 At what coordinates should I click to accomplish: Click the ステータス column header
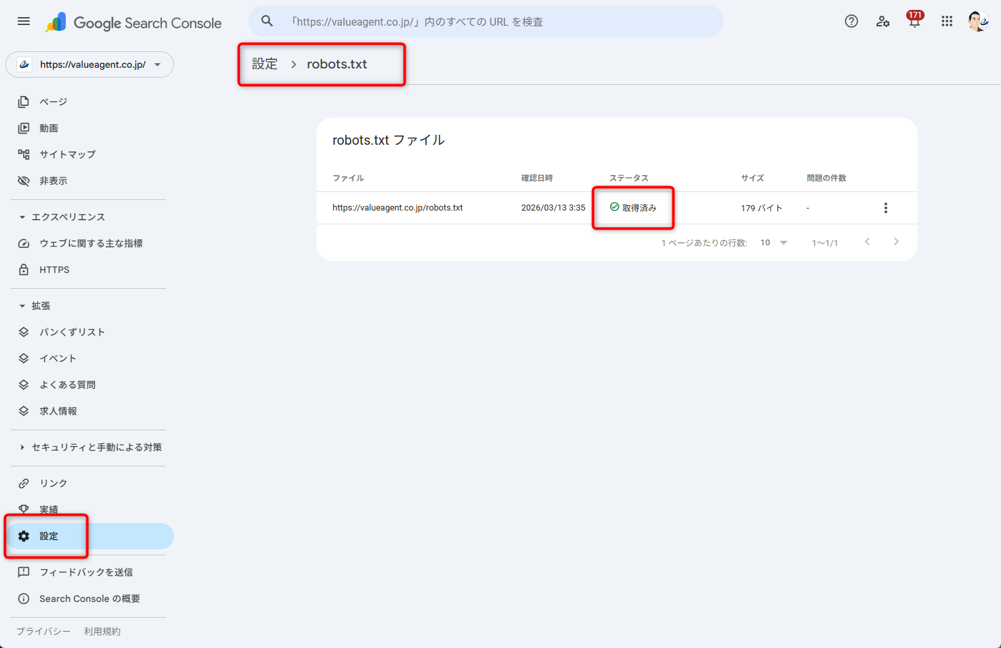629,178
